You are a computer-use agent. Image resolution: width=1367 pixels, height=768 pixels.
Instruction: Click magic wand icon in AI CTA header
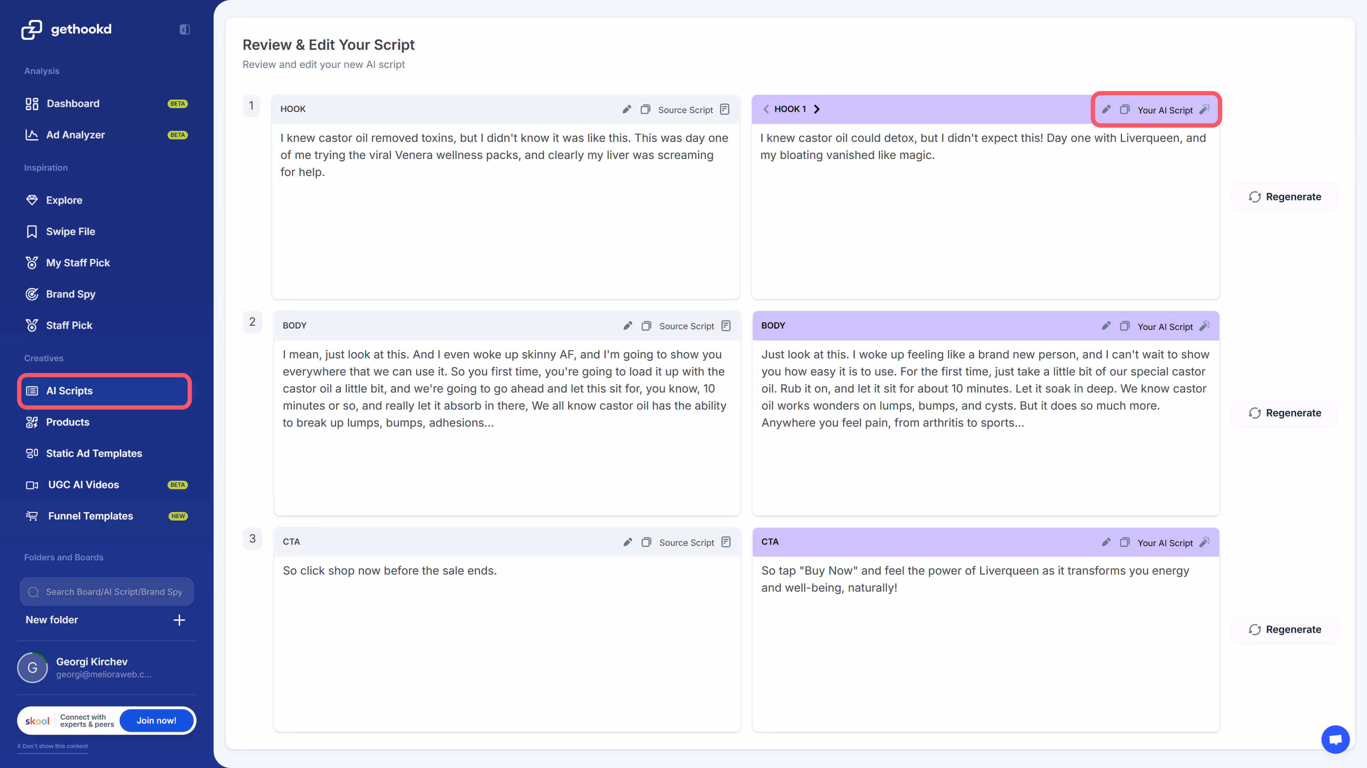[1205, 542]
